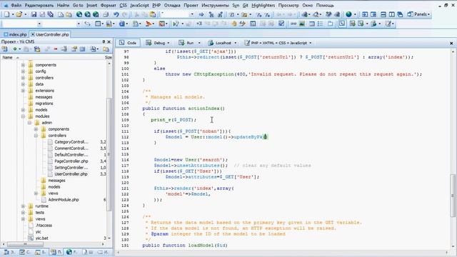The image size is (457, 257).
Task: Select the .htaccess file in the tree
Action: [44, 226]
